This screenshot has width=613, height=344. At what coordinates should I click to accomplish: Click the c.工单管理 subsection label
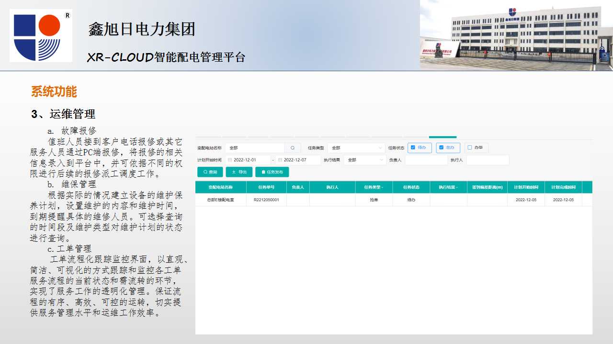tap(69, 249)
